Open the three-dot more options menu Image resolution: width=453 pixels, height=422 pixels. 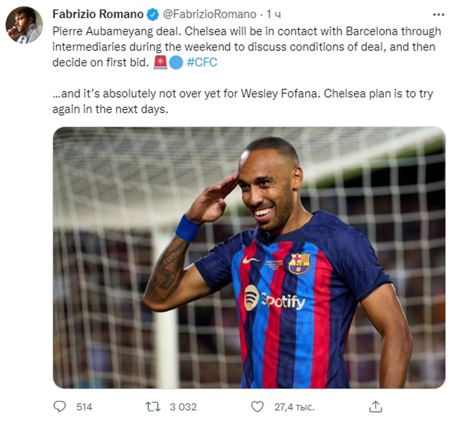coord(438,15)
